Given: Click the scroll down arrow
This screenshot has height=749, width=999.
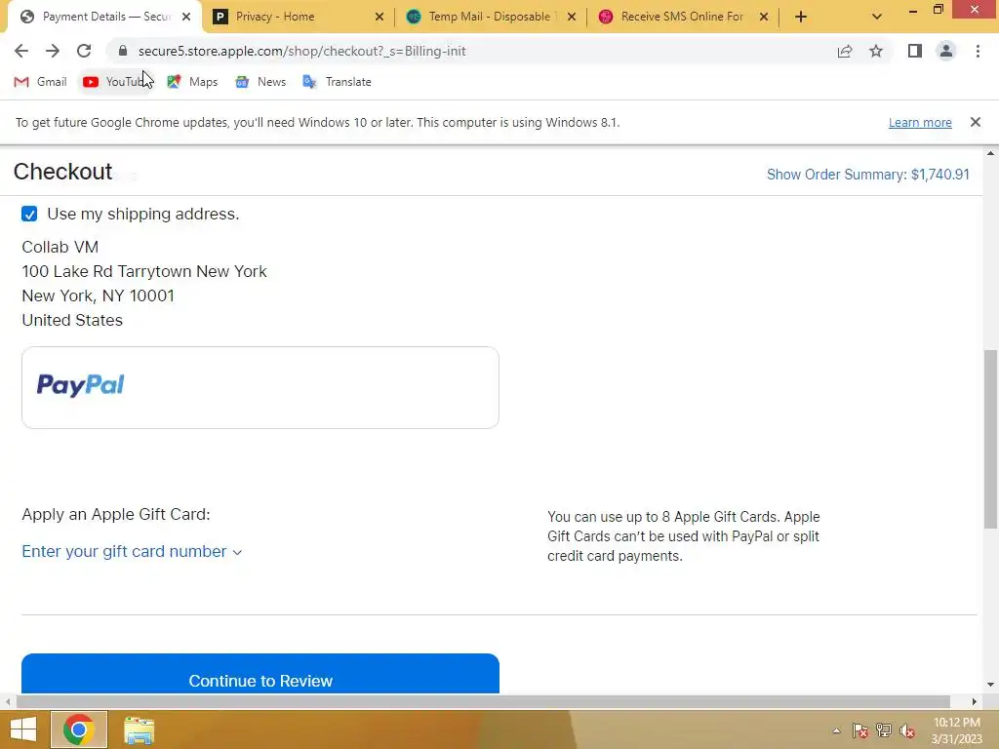Looking at the screenshot, I should pos(990,685).
